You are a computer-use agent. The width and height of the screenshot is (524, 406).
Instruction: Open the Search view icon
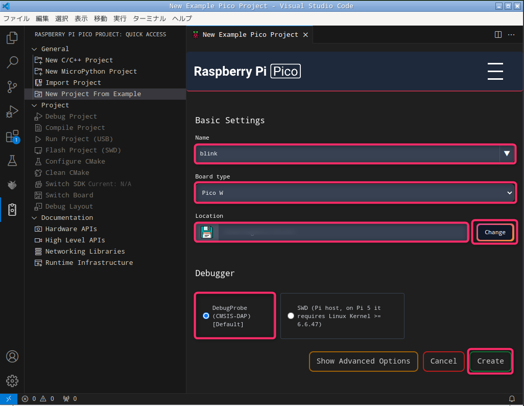tap(12, 62)
